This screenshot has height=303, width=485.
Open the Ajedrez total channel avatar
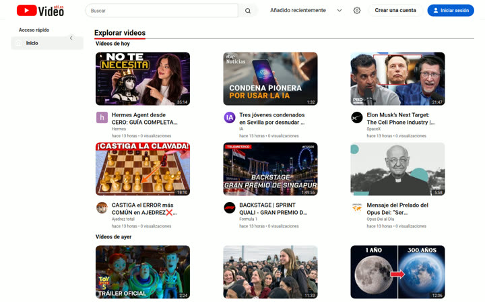102,208
